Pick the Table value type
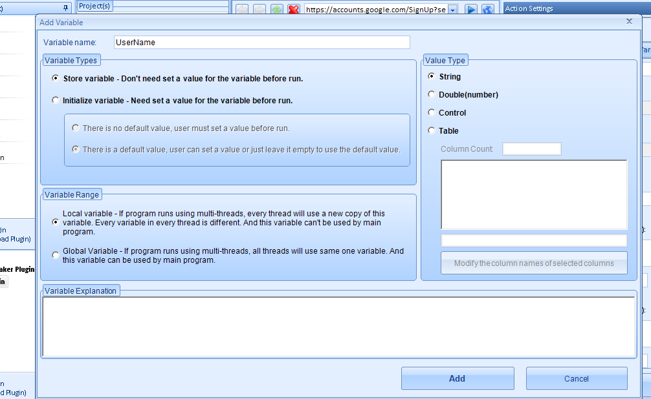The height and width of the screenshot is (399, 651). pyautogui.click(x=432, y=131)
